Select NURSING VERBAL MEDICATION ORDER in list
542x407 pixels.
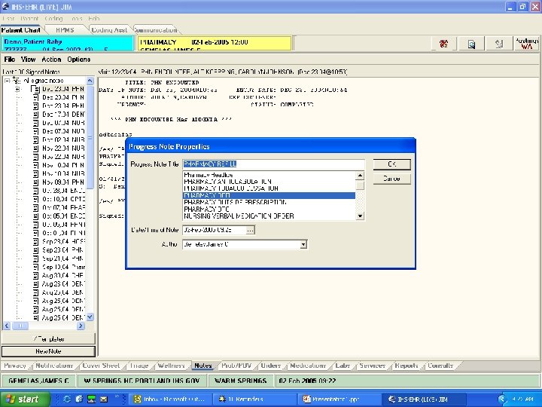(269, 216)
